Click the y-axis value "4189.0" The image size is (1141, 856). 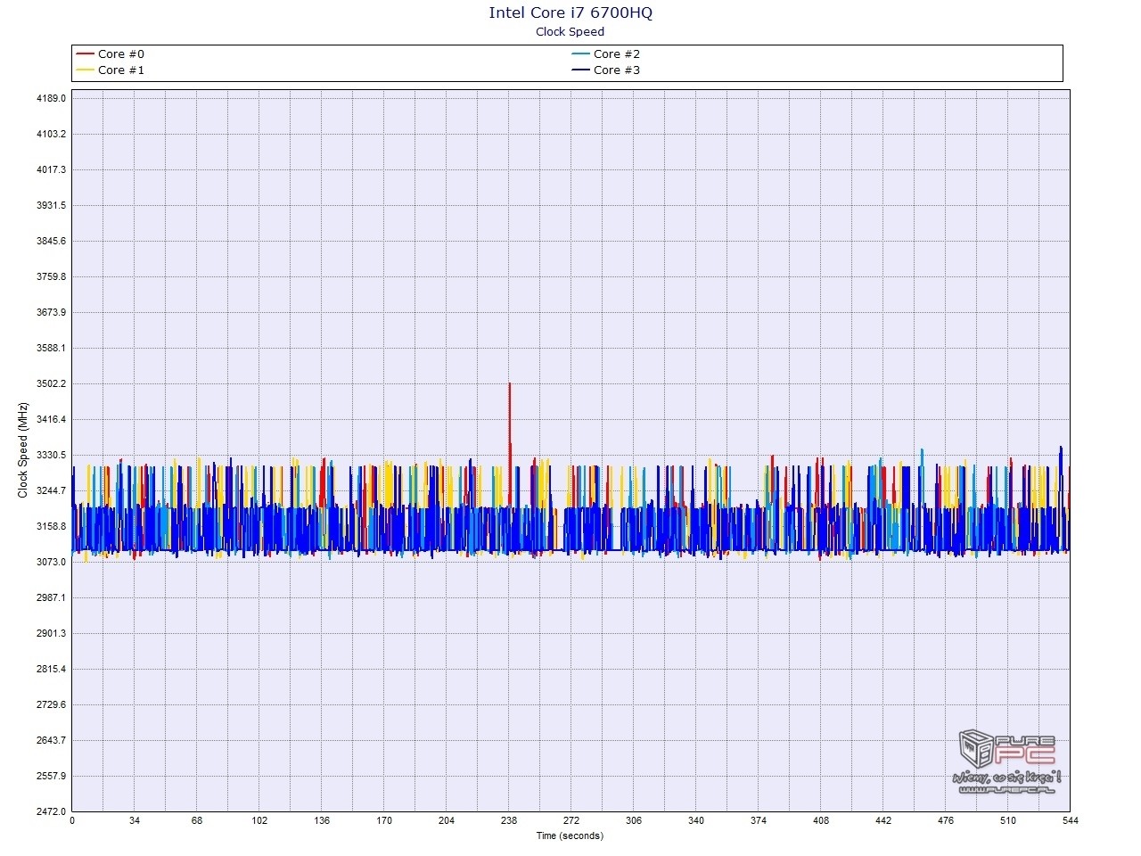[x=51, y=98]
